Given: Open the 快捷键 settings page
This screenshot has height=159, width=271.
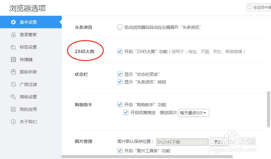Looking at the screenshot, I should (31, 59).
